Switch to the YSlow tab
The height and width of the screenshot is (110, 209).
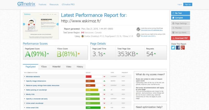[x=44, y=67]
